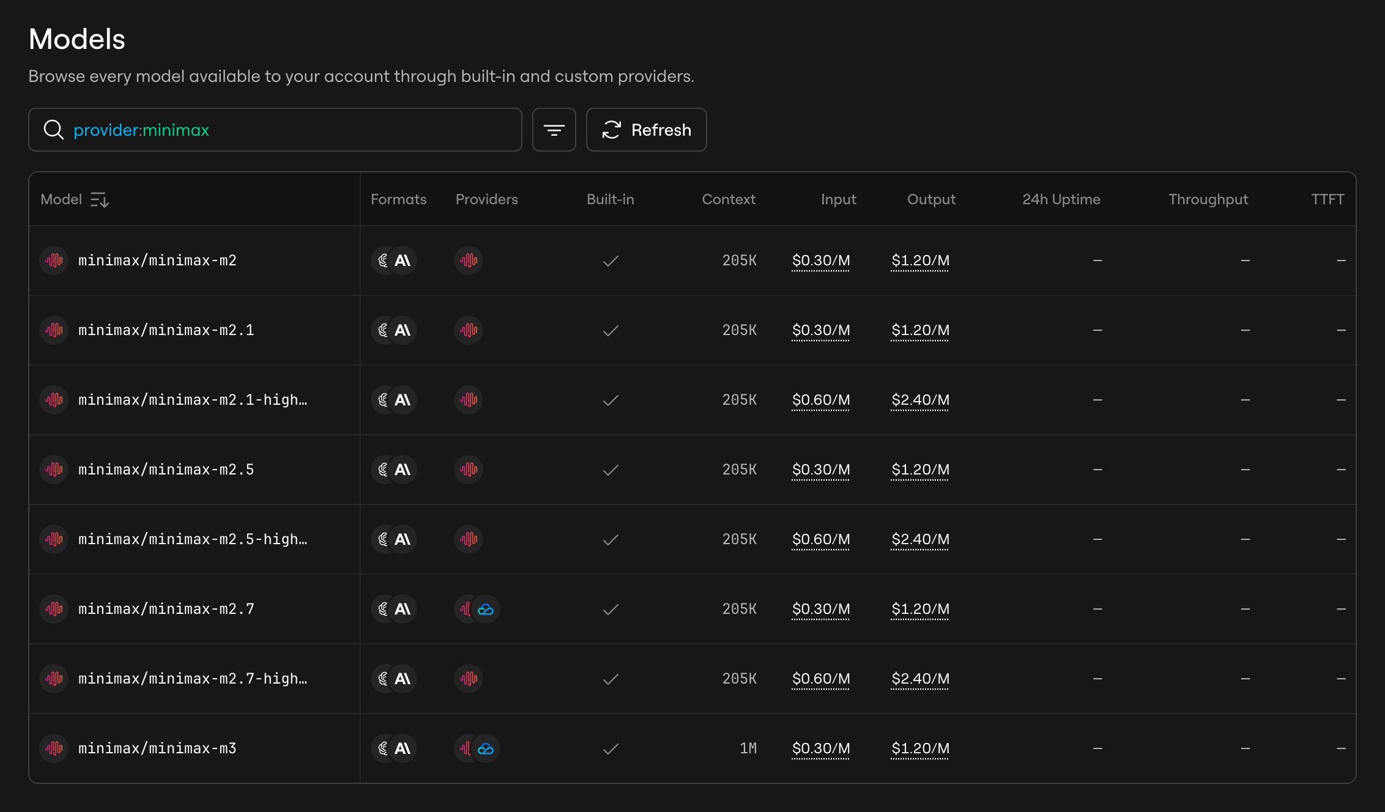Click the Anthropic format icon in minimax-m2.5 row
The image size is (1385, 812).
click(403, 470)
